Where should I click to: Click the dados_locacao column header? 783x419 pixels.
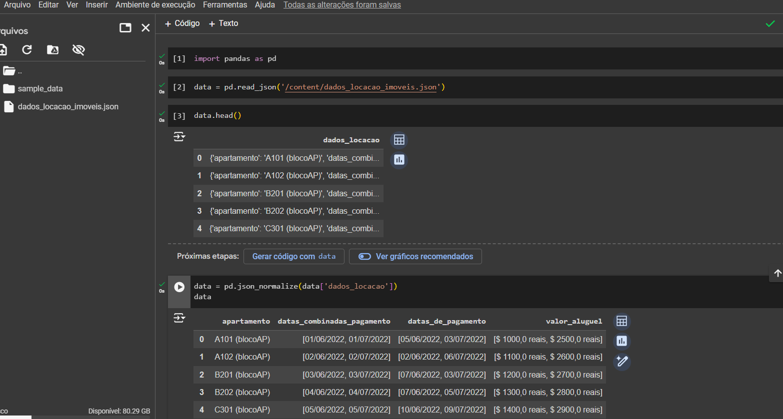(351, 140)
